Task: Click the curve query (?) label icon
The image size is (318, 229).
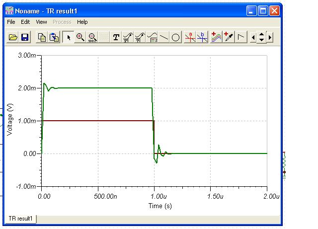Action: [x=140, y=37]
